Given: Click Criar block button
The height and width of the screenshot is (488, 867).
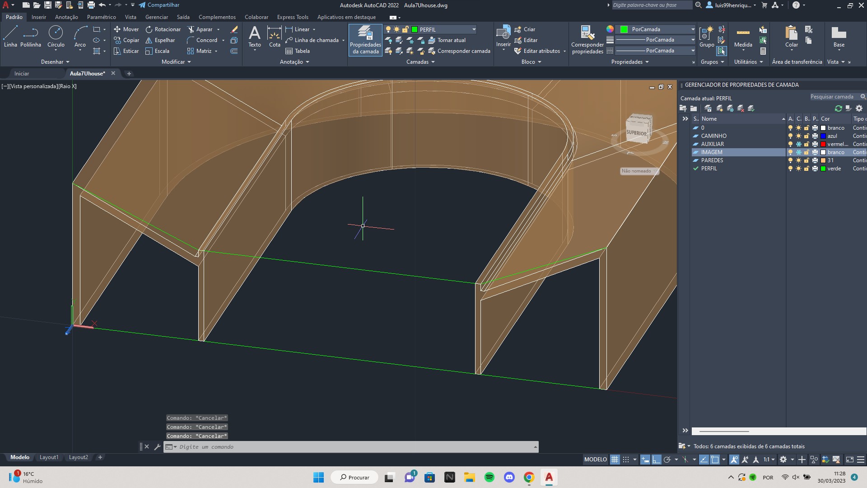Looking at the screenshot, I should [525, 29].
